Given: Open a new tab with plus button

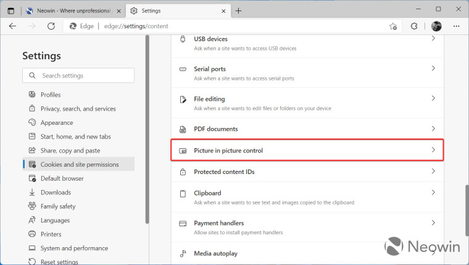Looking at the screenshot, I should click(x=239, y=10).
